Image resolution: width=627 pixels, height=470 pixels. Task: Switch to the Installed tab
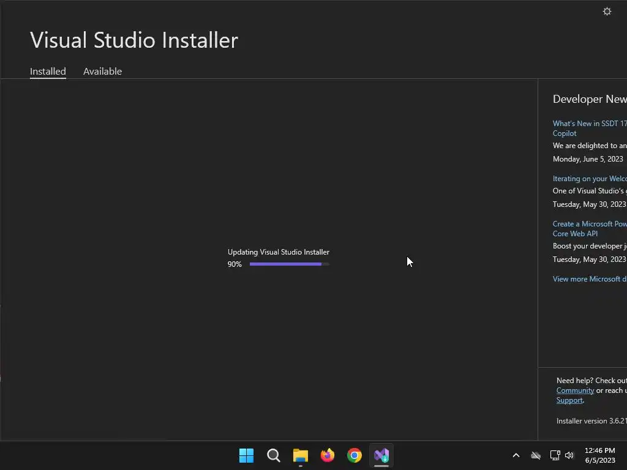(x=48, y=71)
